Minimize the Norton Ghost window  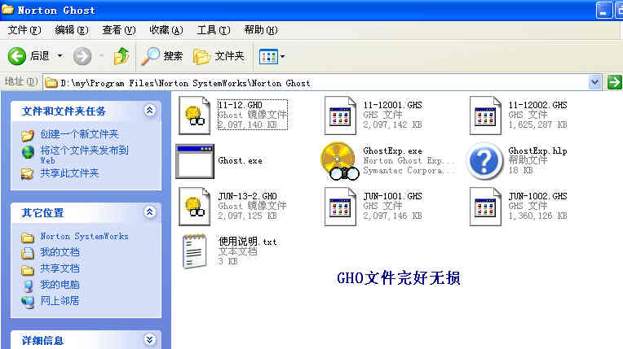point(604,11)
